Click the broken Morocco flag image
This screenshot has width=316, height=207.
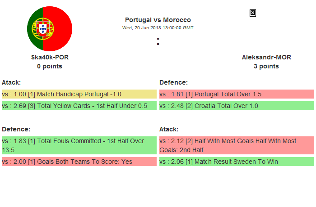pos(253,13)
